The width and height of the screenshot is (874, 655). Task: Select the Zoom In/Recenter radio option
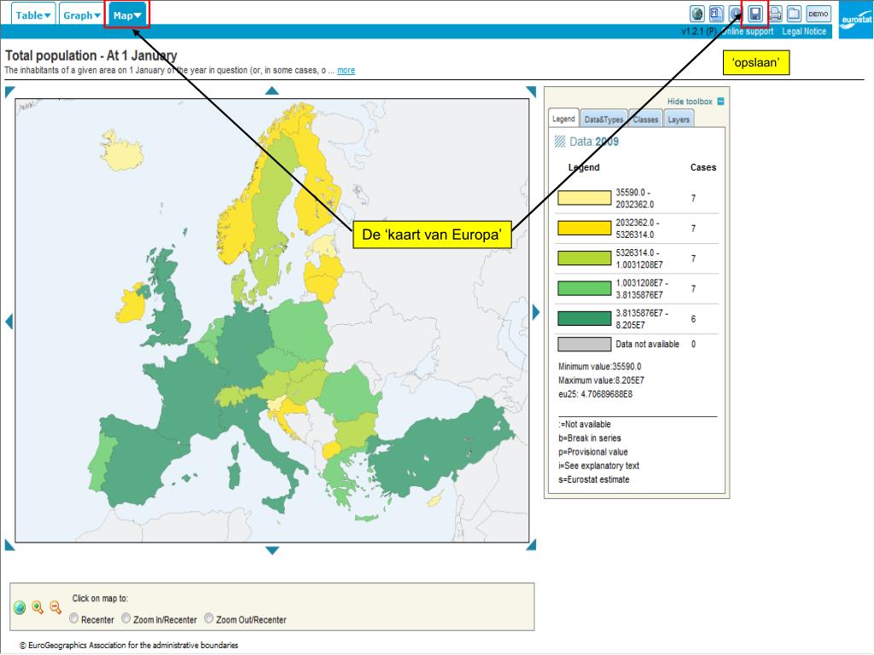click(126, 619)
